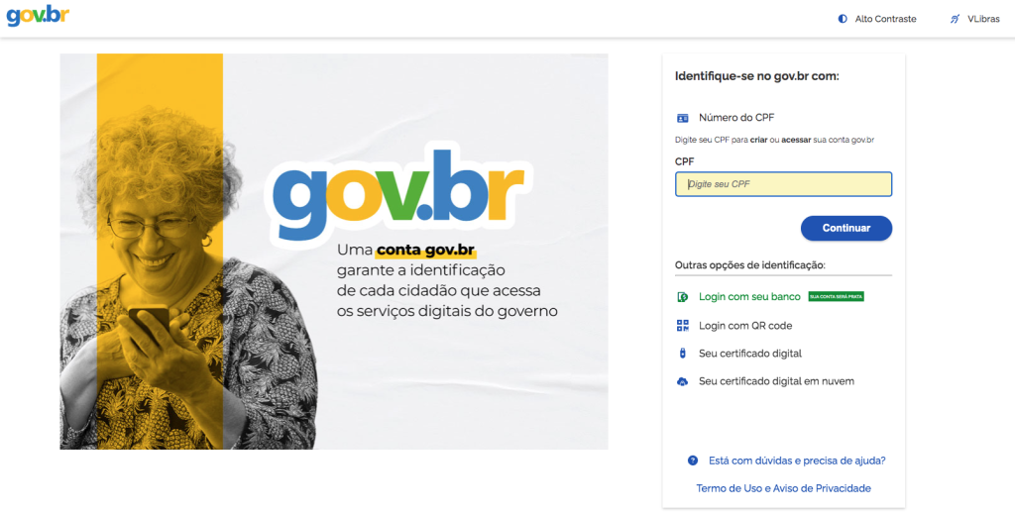Open Está com dúvidas e precisa de ajuda
Screen dimensions: 1015x514
[x=797, y=461]
